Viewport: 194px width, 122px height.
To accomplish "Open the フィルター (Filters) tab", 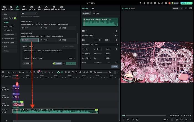I will pos(47,8).
